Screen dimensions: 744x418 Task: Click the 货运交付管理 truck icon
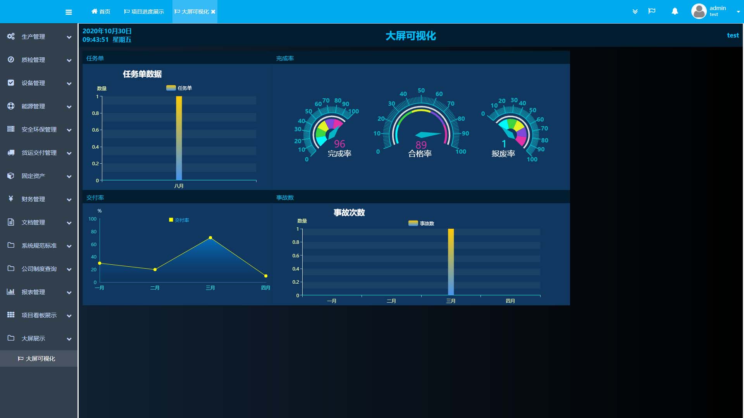coord(11,152)
